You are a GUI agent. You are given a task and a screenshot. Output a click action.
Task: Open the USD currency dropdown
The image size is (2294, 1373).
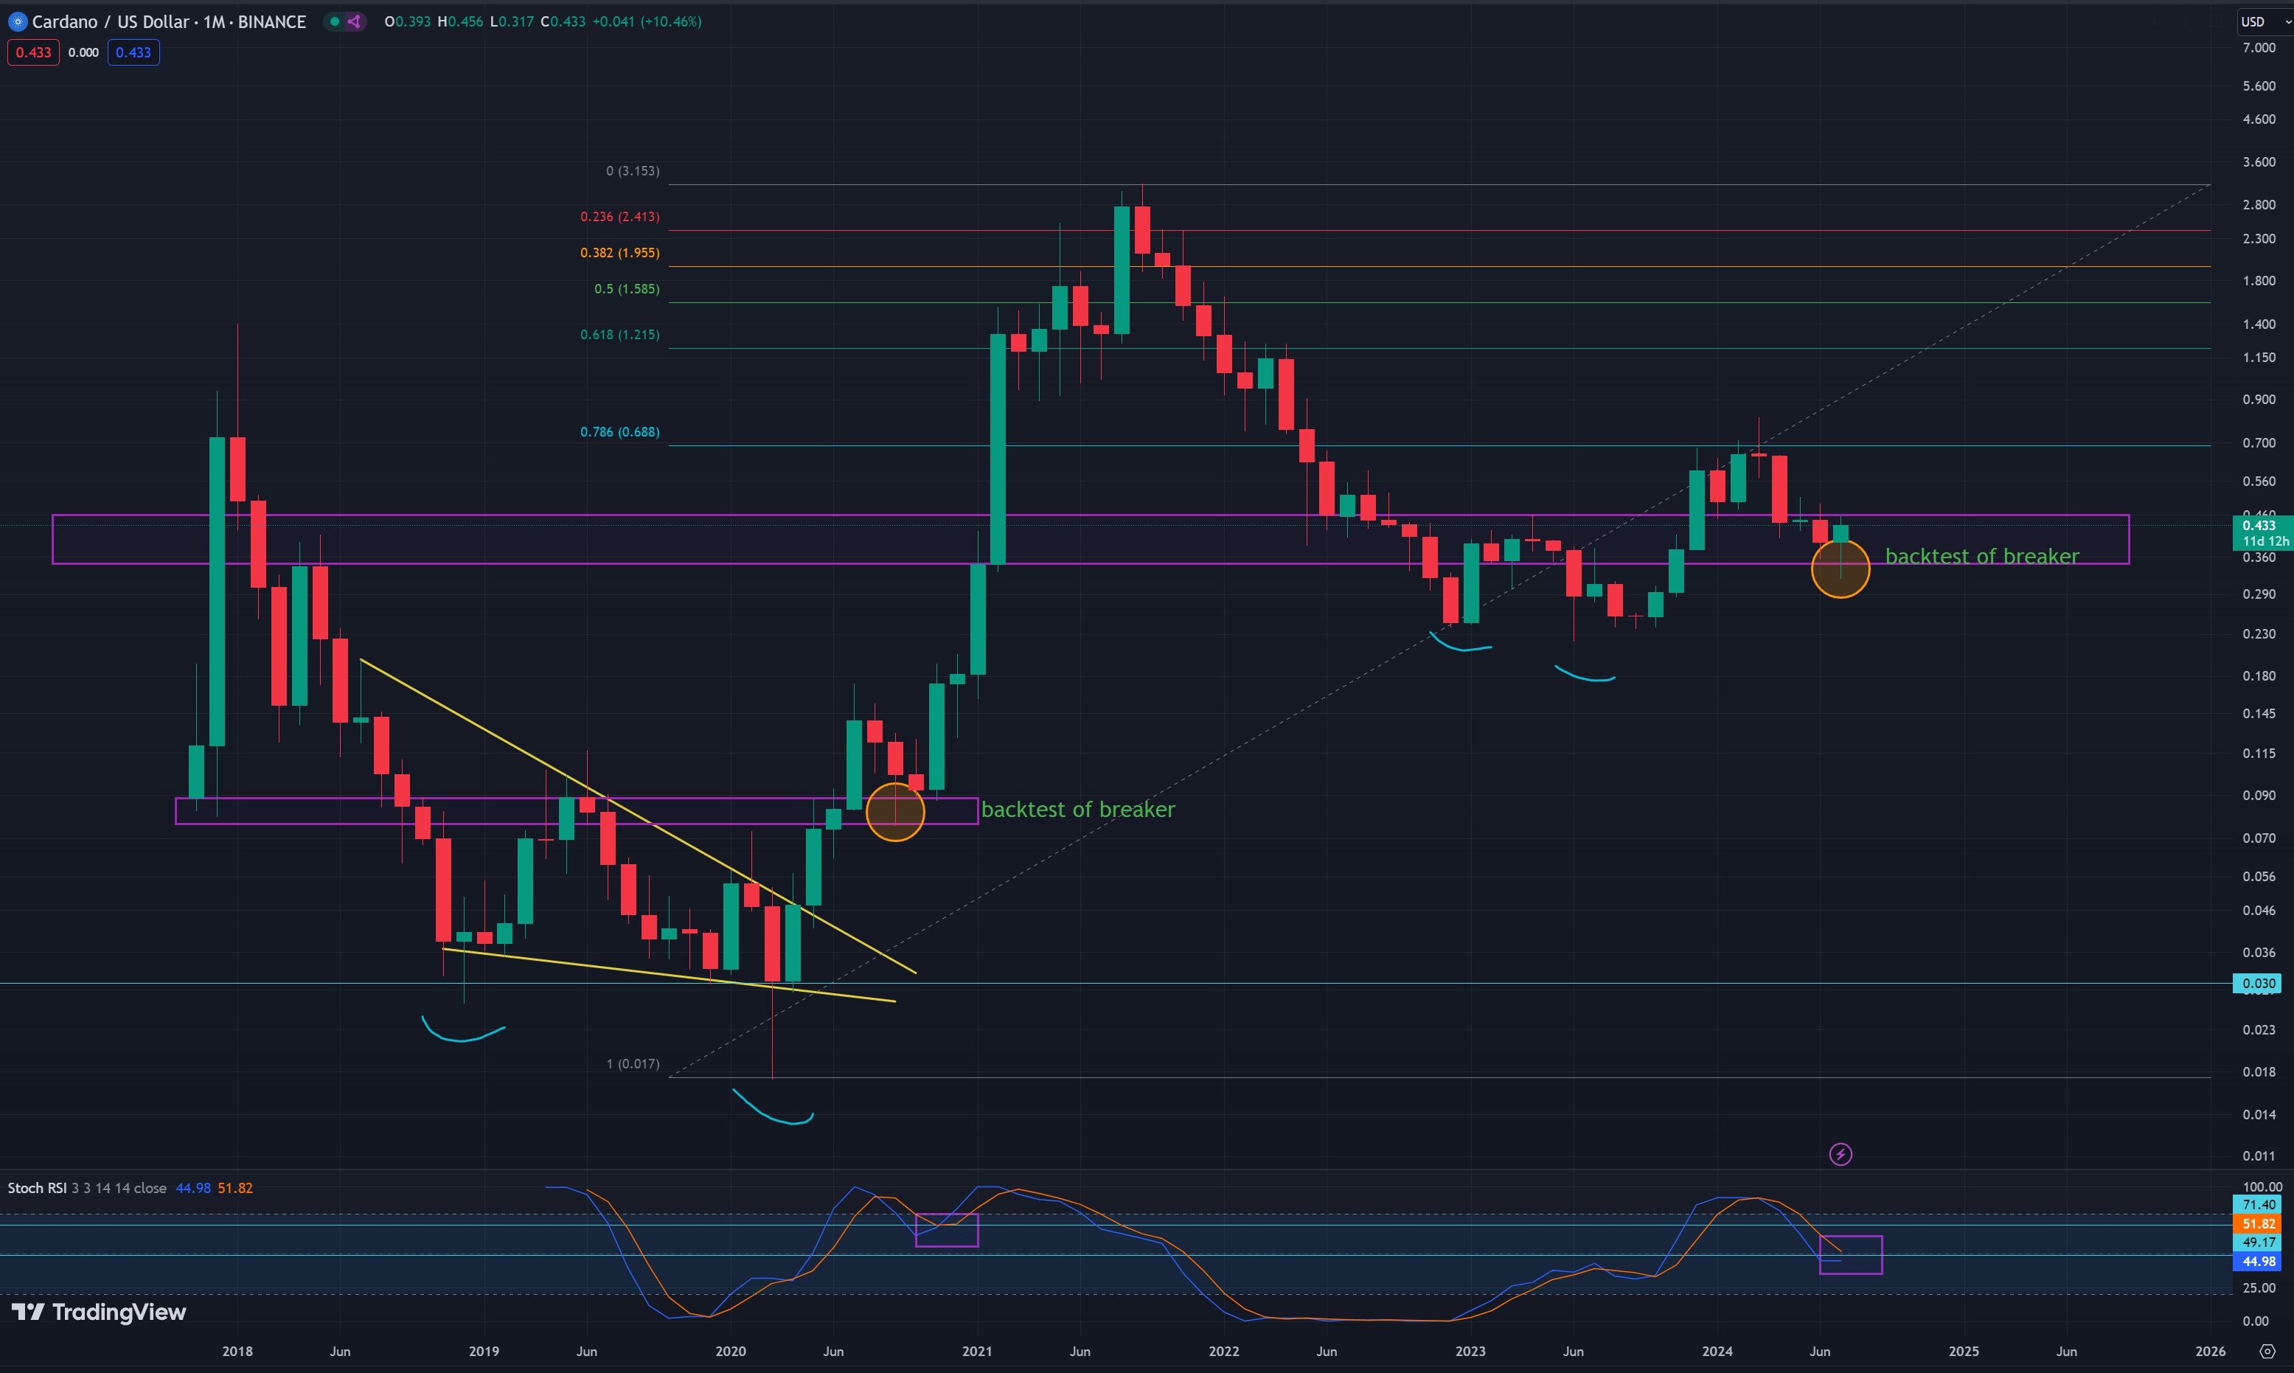point(2265,21)
